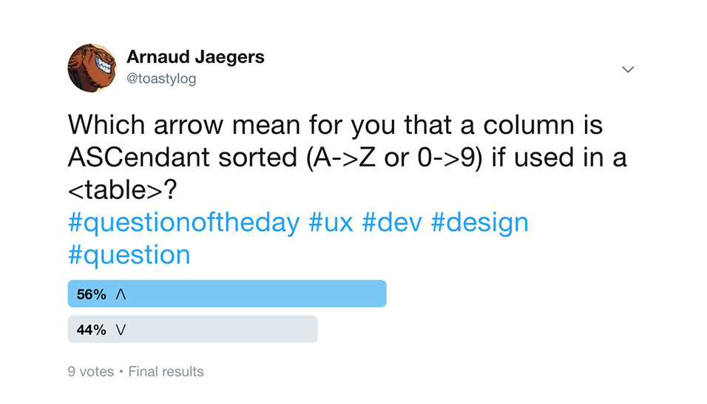Click the down-arrow symbol in the poll
The image size is (707, 404).
[121, 330]
